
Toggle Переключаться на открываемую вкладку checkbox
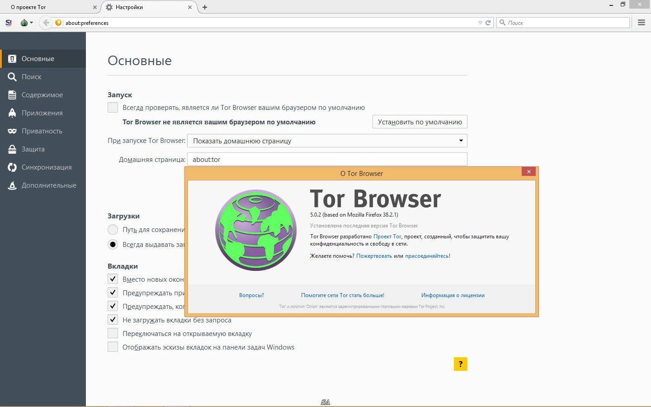point(113,334)
